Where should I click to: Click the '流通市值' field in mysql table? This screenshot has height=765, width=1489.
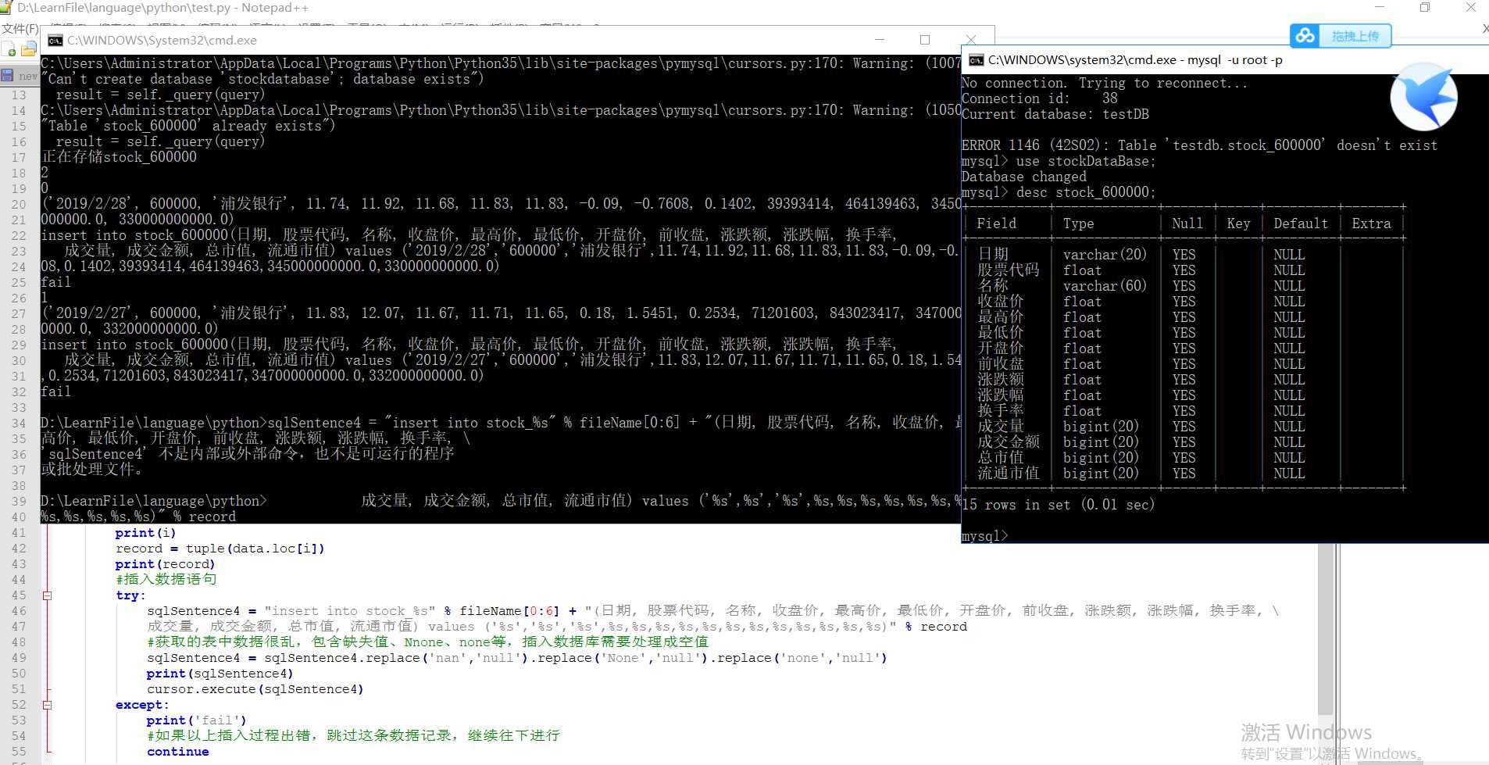[1009, 474]
